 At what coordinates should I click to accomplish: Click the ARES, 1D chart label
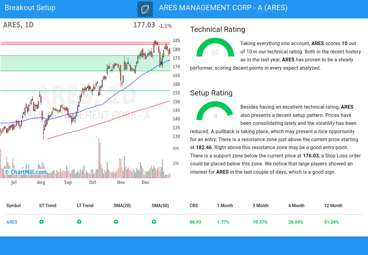coord(18,25)
